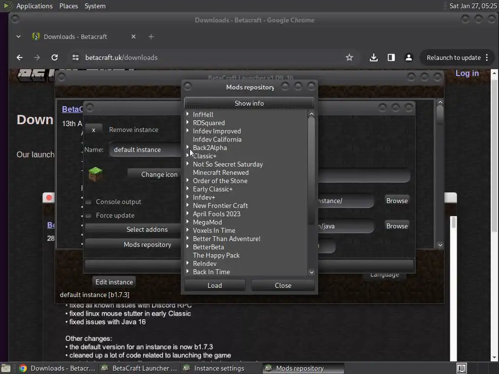
Task: Click mods list scrollbar down arrow
Action: pyautogui.click(x=311, y=272)
